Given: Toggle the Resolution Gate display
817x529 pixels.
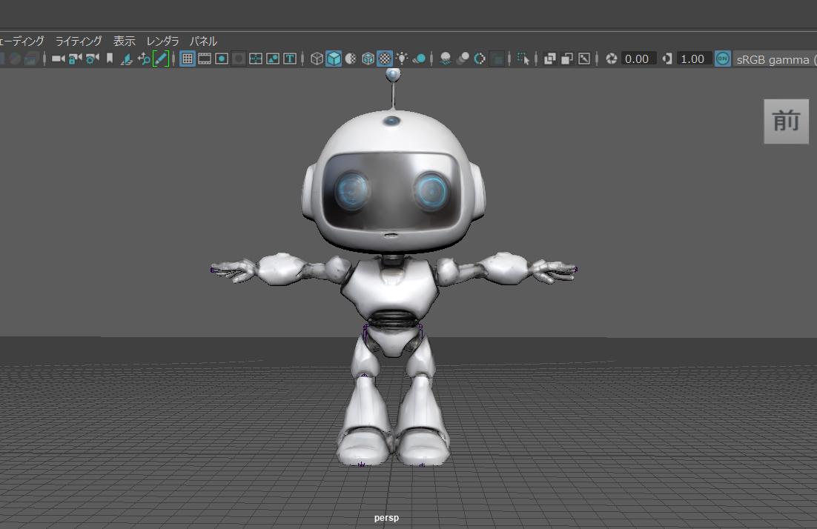Looking at the screenshot, I should 222,59.
